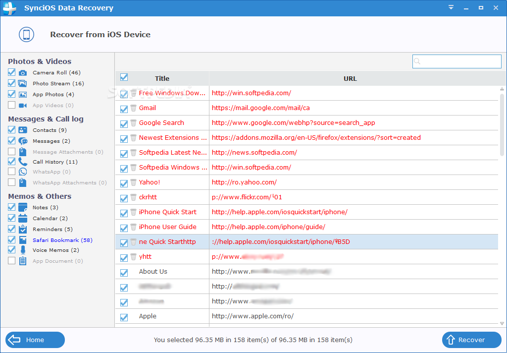
Task: Uncheck the Camera Roll checkbox
Action: [x=12, y=72]
